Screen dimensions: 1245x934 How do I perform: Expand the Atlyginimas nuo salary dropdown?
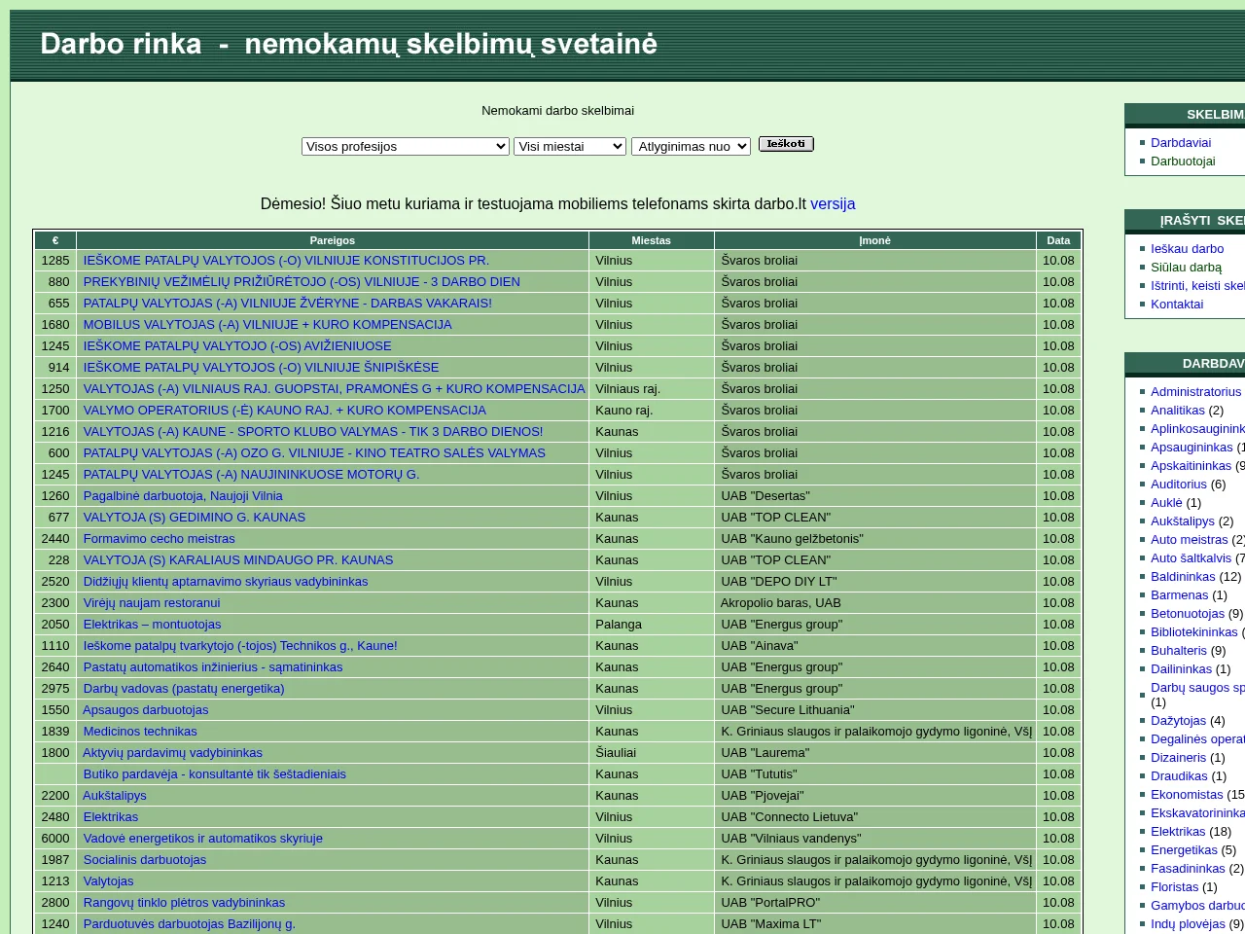click(692, 147)
